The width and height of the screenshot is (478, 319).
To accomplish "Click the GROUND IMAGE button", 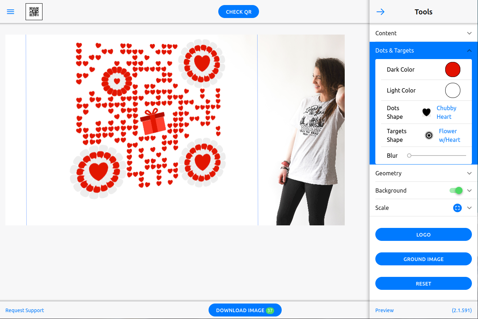I will click(x=423, y=259).
